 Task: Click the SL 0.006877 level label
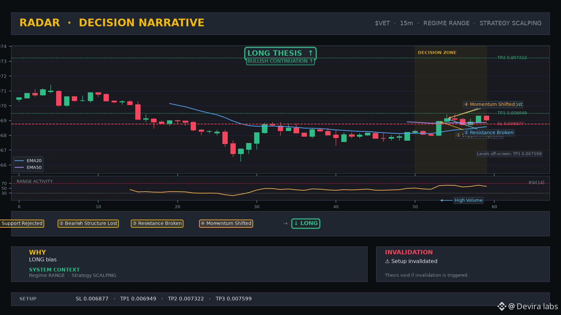pos(511,124)
